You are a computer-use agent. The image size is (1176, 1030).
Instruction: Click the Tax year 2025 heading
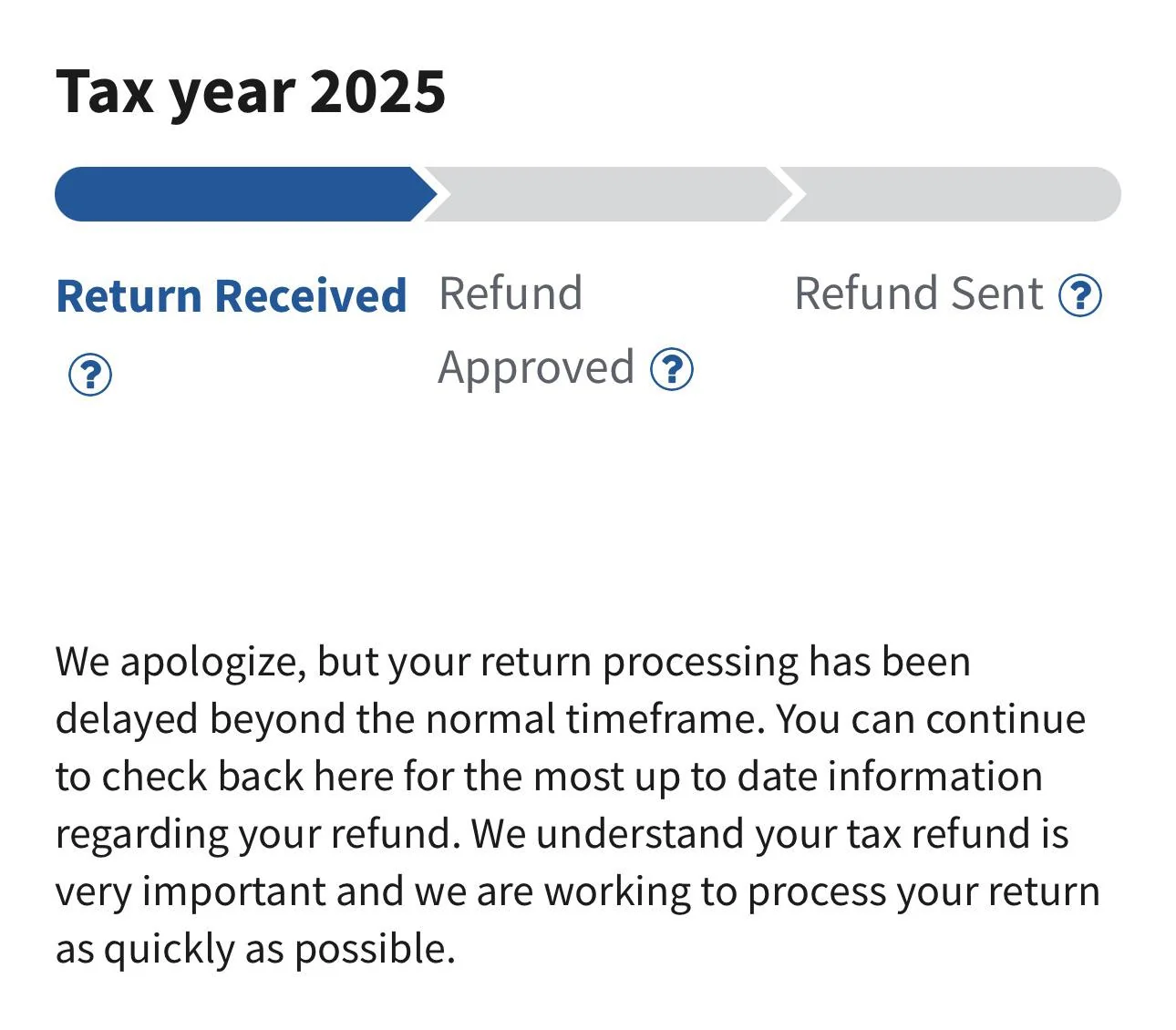coord(252,90)
